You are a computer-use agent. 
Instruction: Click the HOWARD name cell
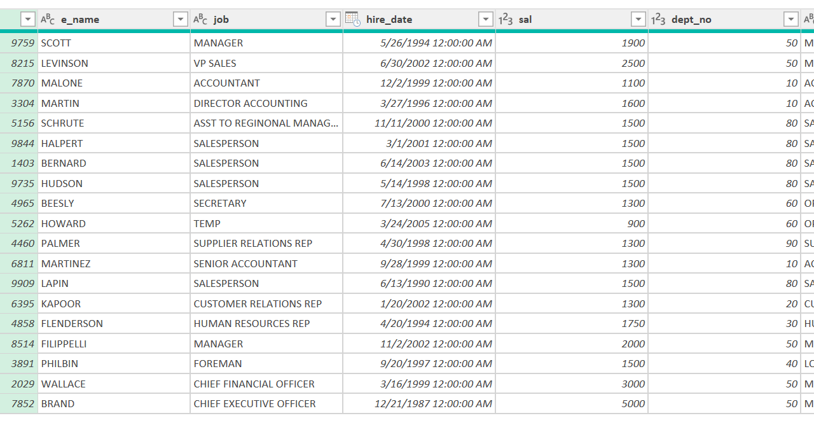click(114, 223)
